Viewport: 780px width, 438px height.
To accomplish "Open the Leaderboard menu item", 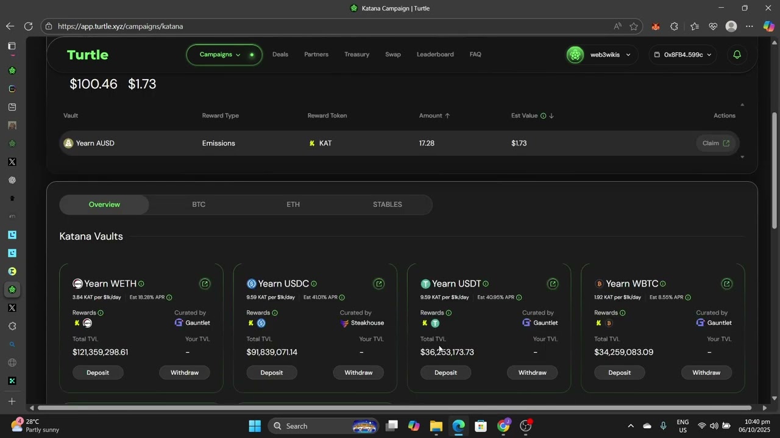I will click(435, 55).
